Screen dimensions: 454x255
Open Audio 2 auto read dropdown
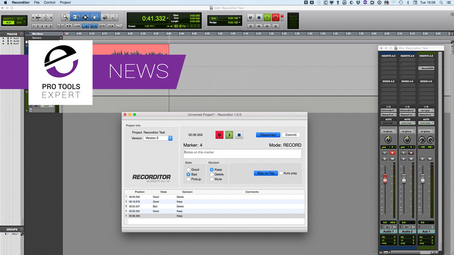coord(407,123)
